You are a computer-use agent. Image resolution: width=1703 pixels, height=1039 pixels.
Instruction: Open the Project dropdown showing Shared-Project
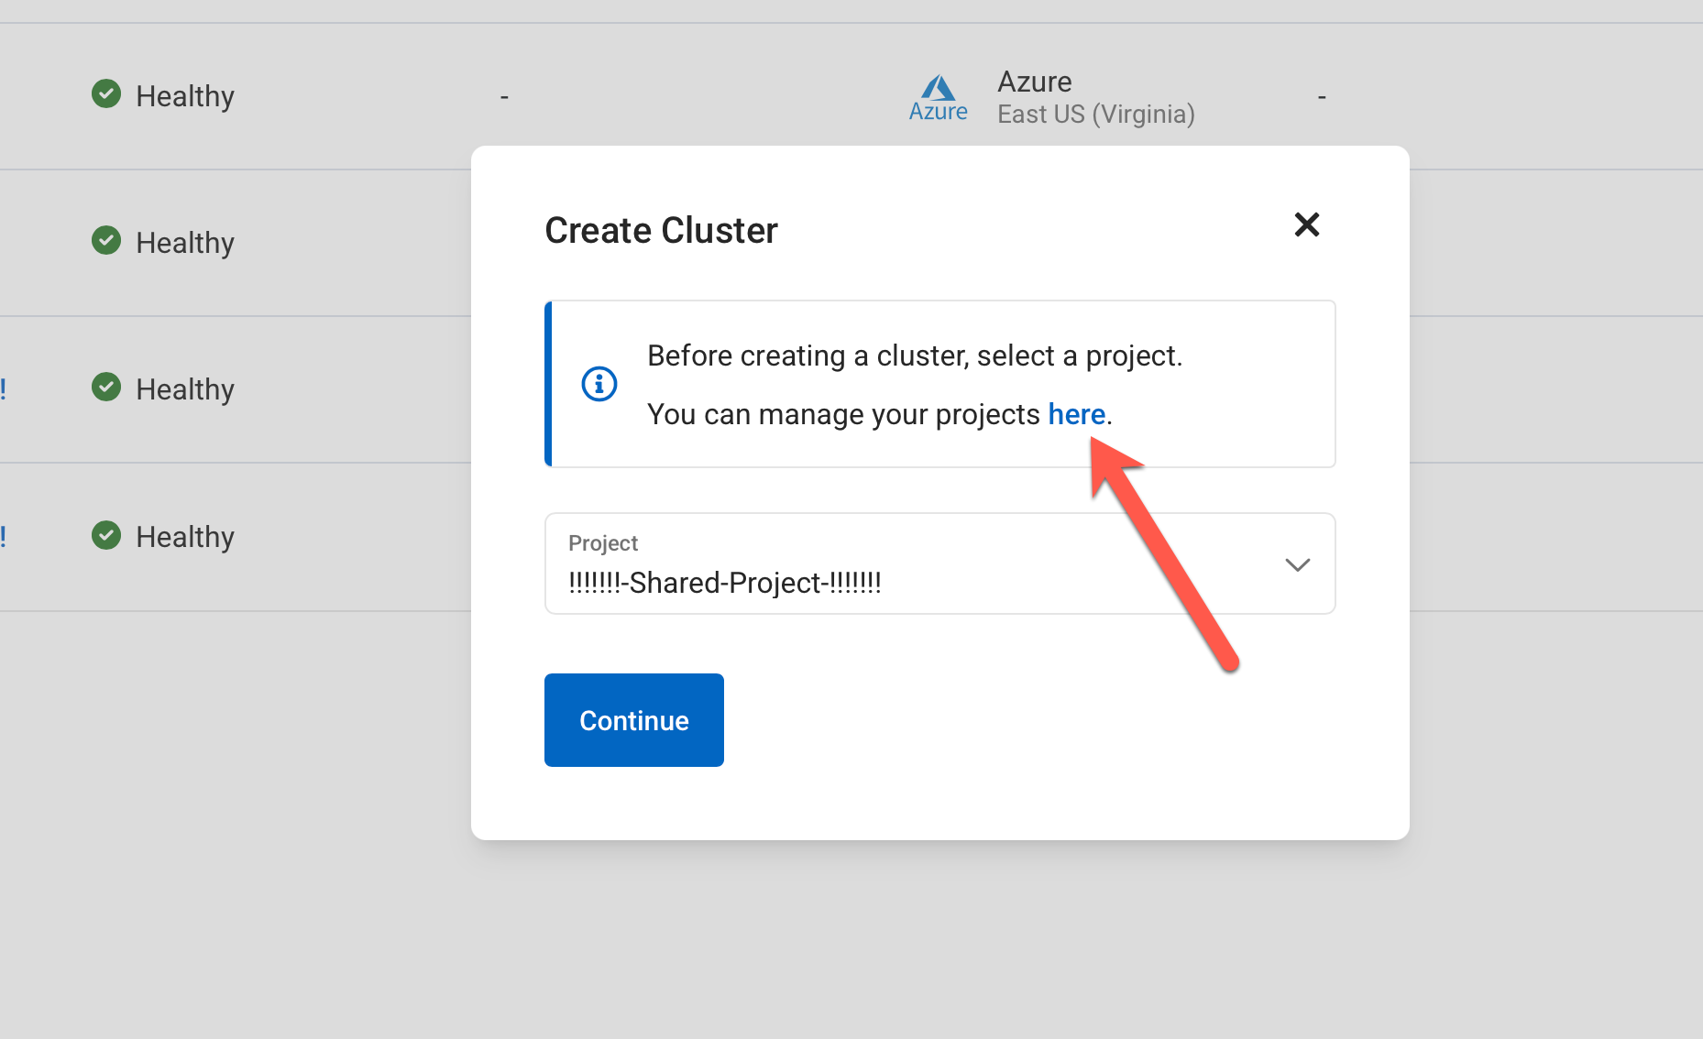pos(917,564)
